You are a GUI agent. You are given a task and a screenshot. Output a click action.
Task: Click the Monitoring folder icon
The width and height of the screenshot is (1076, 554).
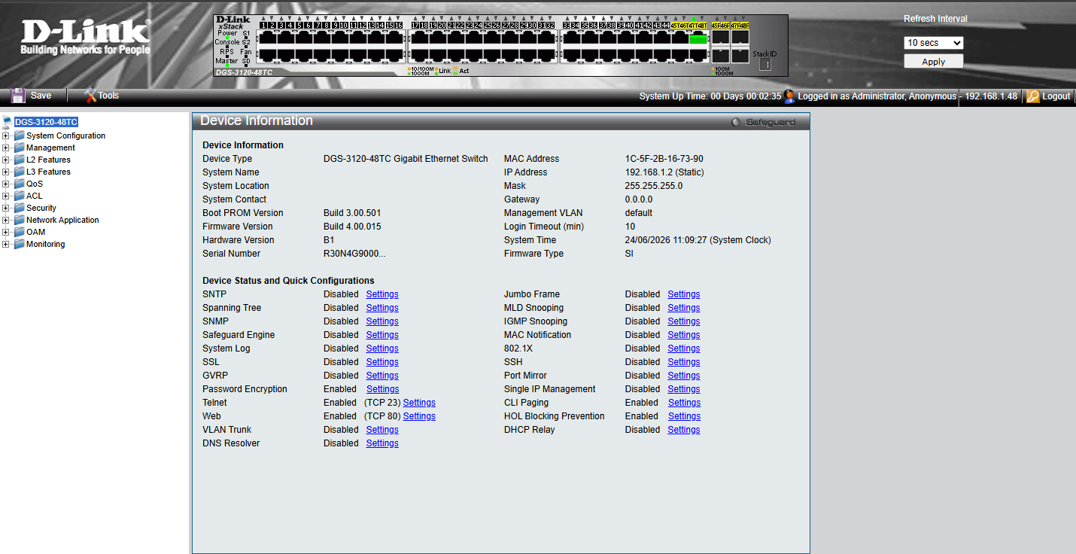click(20, 244)
